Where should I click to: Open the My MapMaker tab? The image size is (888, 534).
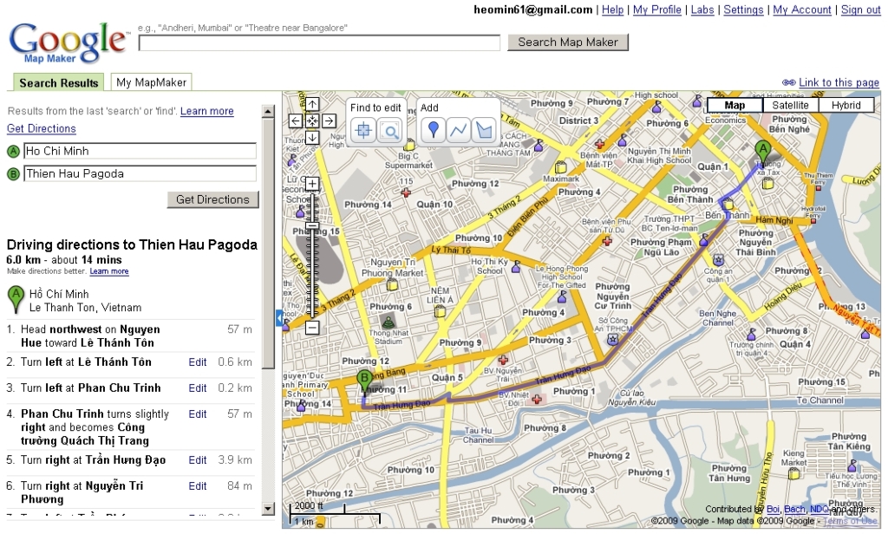pos(151,82)
